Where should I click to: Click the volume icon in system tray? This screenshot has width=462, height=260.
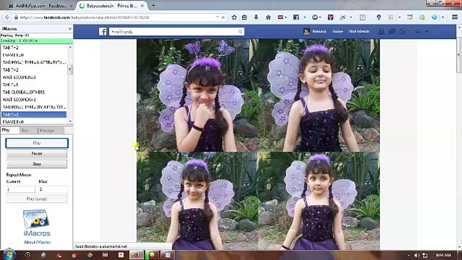(417, 255)
